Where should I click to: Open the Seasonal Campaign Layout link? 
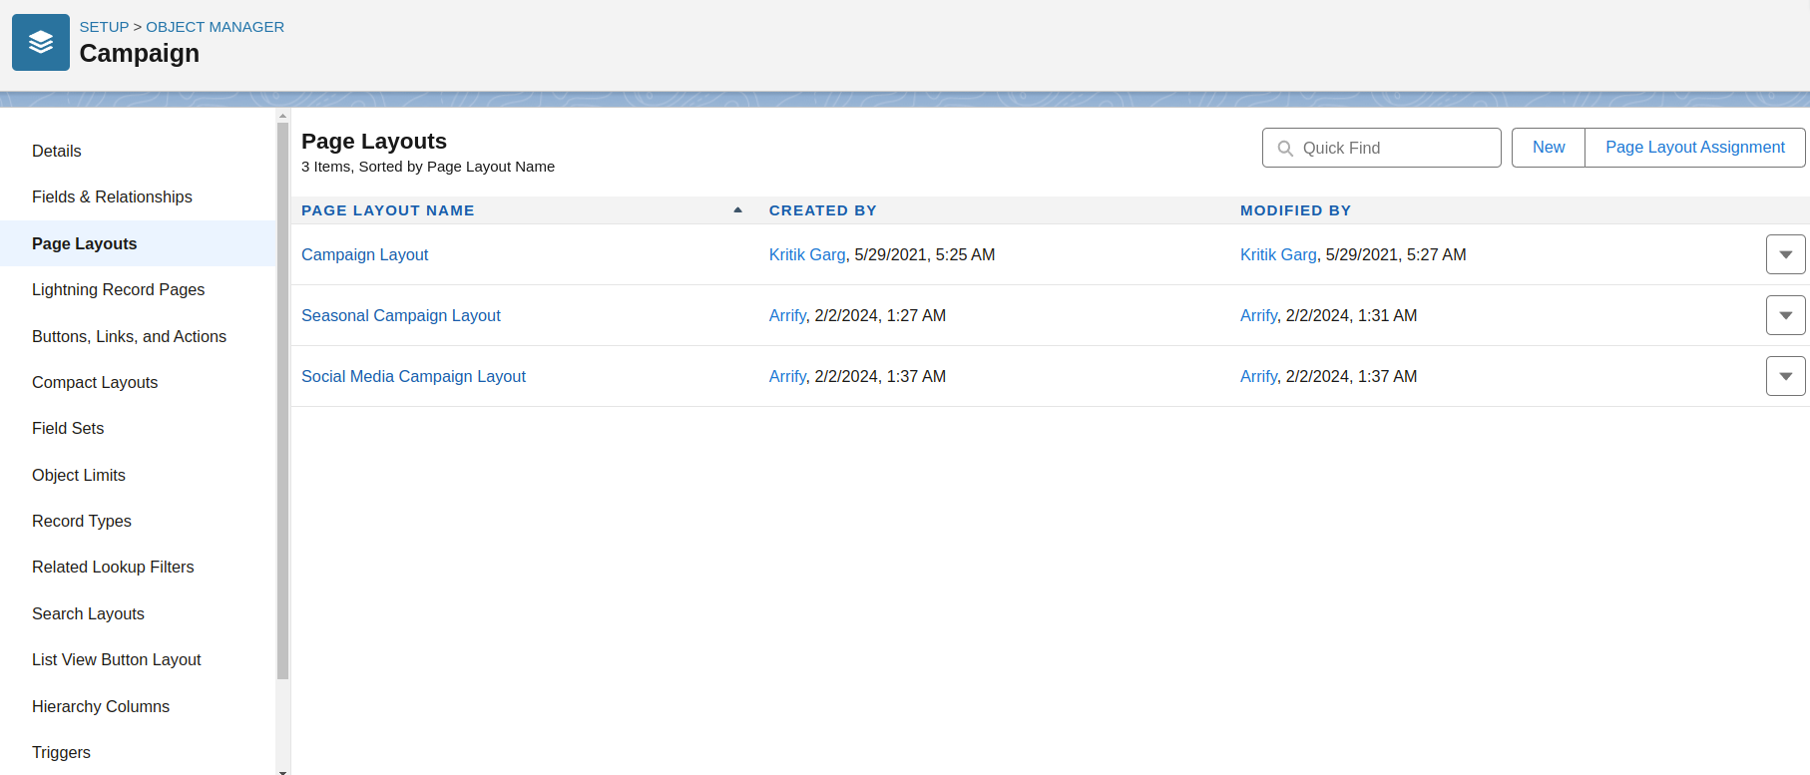pyautogui.click(x=401, y=315)
